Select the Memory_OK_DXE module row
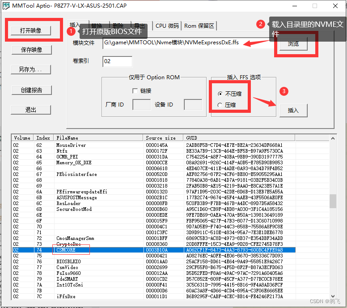Image resolution: width=347 pixels, height=308 pixels. pos(154,163)
